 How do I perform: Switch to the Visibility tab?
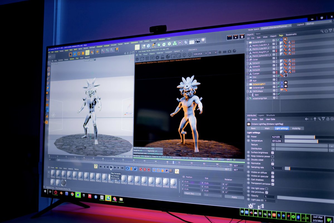pyautogui.click(x=296, y=129)
